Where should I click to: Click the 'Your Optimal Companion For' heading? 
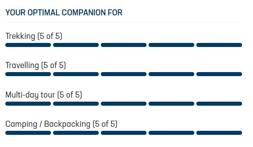64,13
